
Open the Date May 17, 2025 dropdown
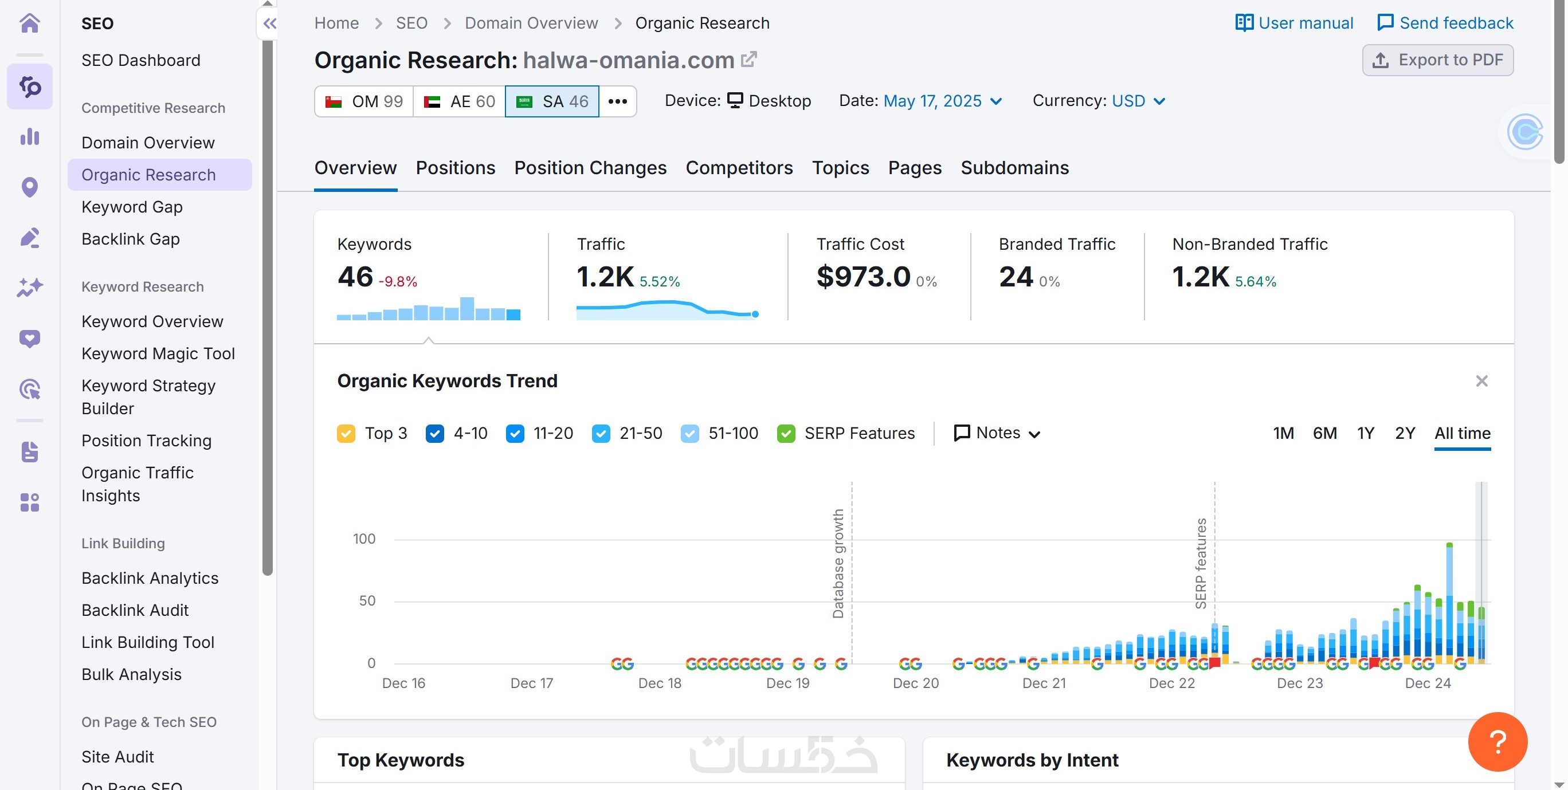click(942, 101)
